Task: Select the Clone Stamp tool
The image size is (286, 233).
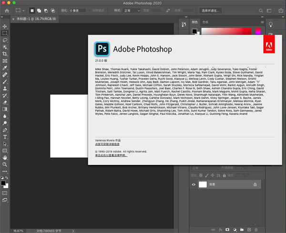Action: [5, 89]
